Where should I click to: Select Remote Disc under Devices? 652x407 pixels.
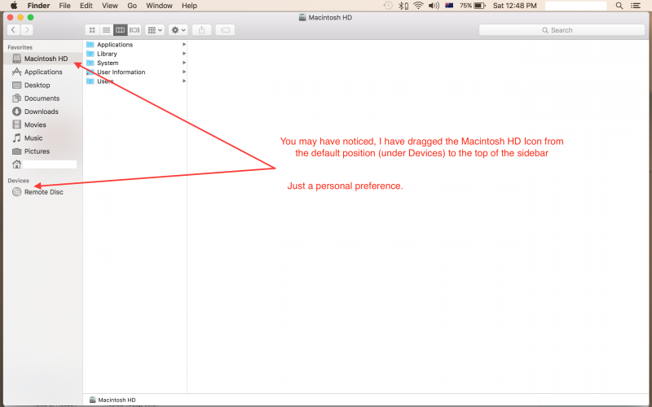pyautogui.click(x=43, y=192)
